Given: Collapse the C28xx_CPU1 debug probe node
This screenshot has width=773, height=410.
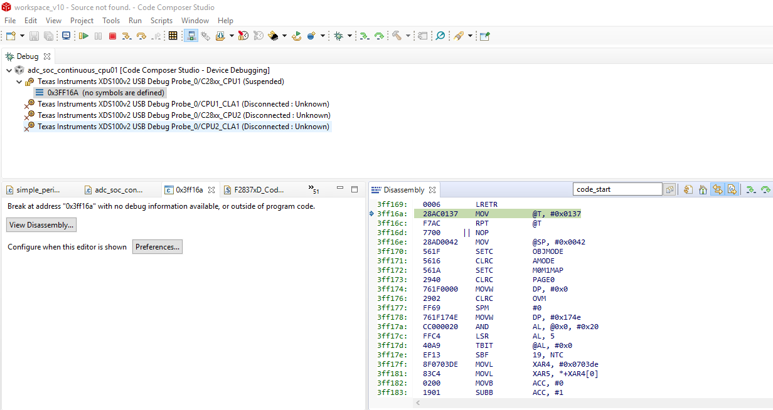Looking at the screenshot, I should tap(19, 81).
